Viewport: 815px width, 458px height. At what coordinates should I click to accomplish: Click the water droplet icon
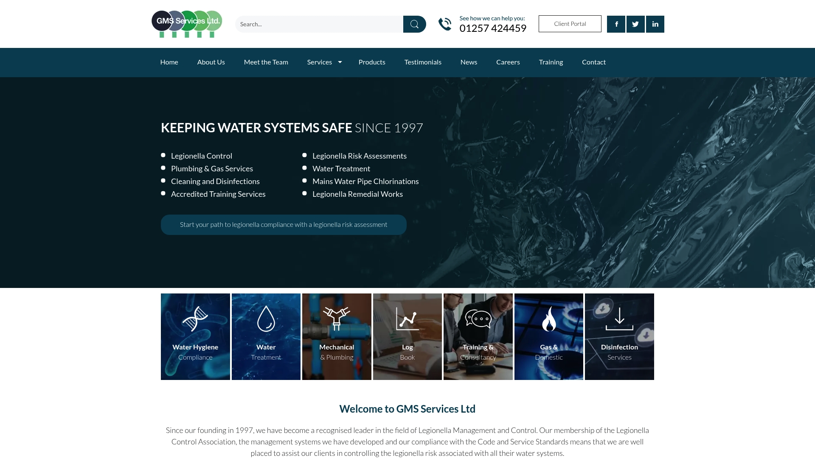(266, 318)
